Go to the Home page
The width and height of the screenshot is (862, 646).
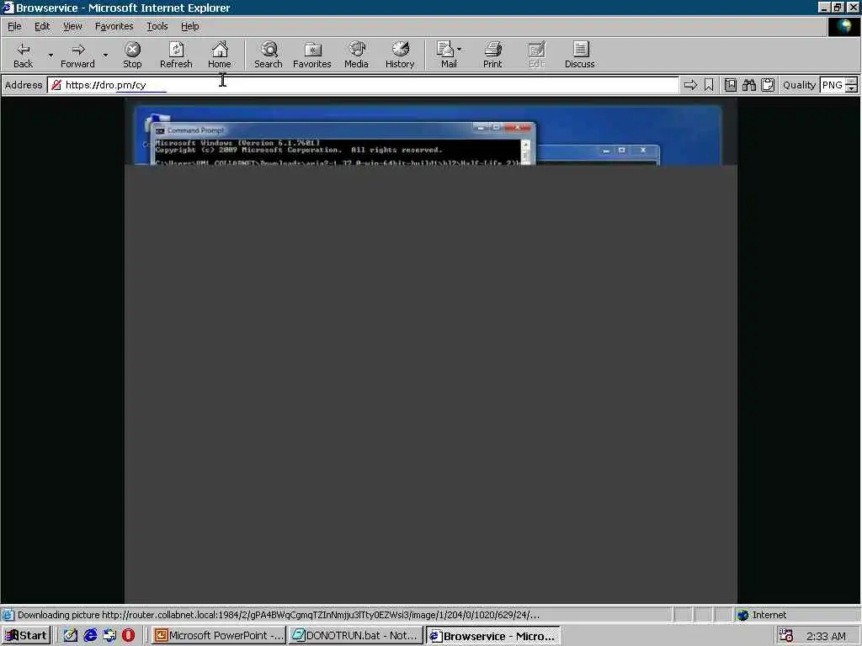(220, 55)
